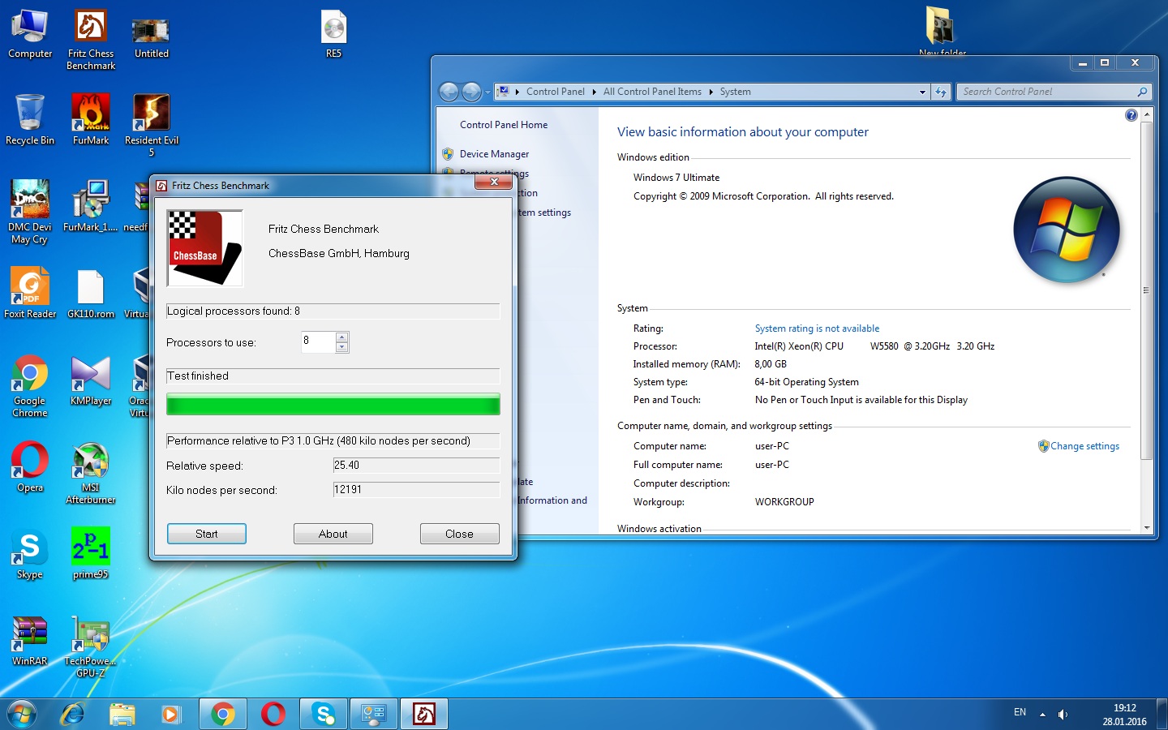The width and height of the screenshot is (1168, 730).
Task: Increase processors to use with up arrow
Action: [x=342, y=337]
